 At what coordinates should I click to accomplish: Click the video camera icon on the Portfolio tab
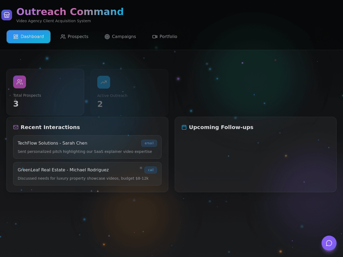coord(155,37)
